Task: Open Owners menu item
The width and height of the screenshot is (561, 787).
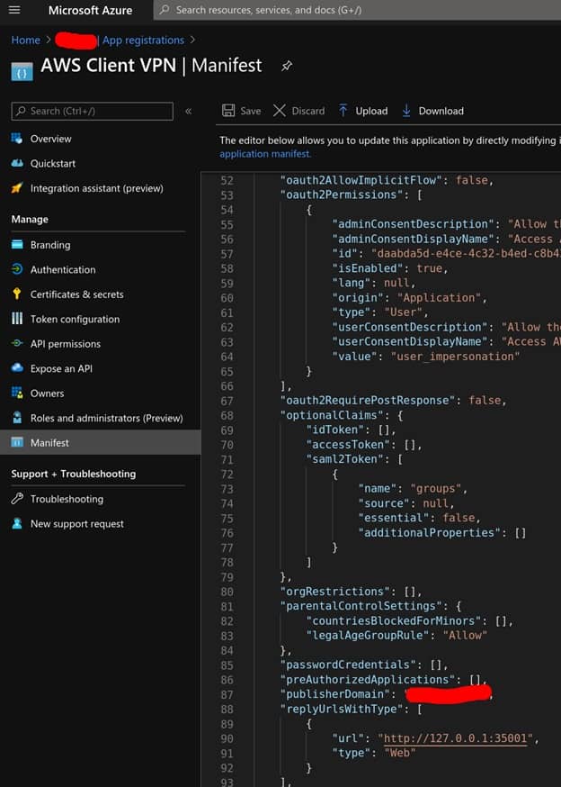Action: (47, 393)
